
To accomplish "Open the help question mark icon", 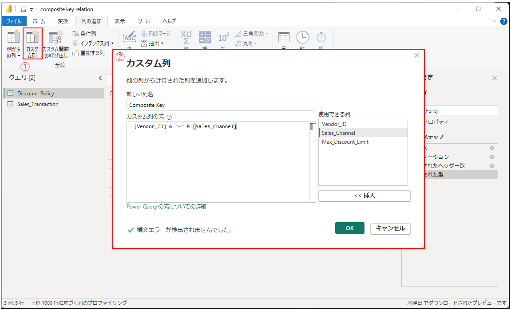I will click(504, 21).
